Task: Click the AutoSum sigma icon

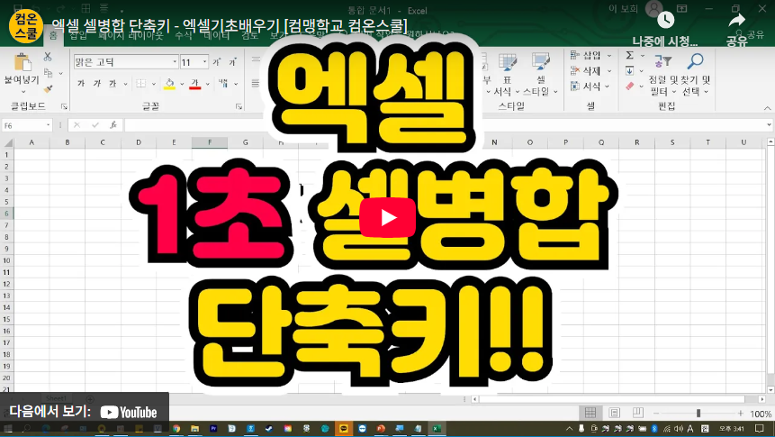Action: pos(630,56)
